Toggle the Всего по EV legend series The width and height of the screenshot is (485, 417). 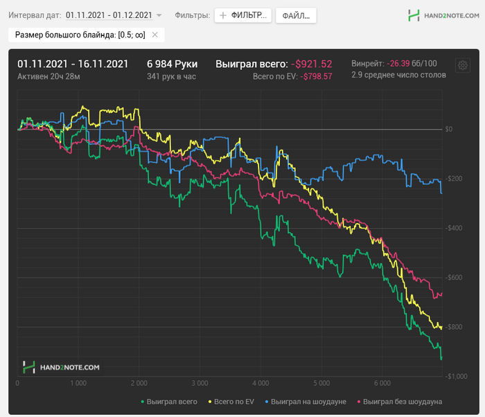(x=231, y=402)
